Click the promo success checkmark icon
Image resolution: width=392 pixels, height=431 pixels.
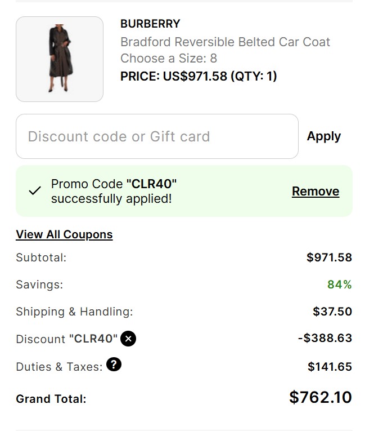click(x=35, y=191)
